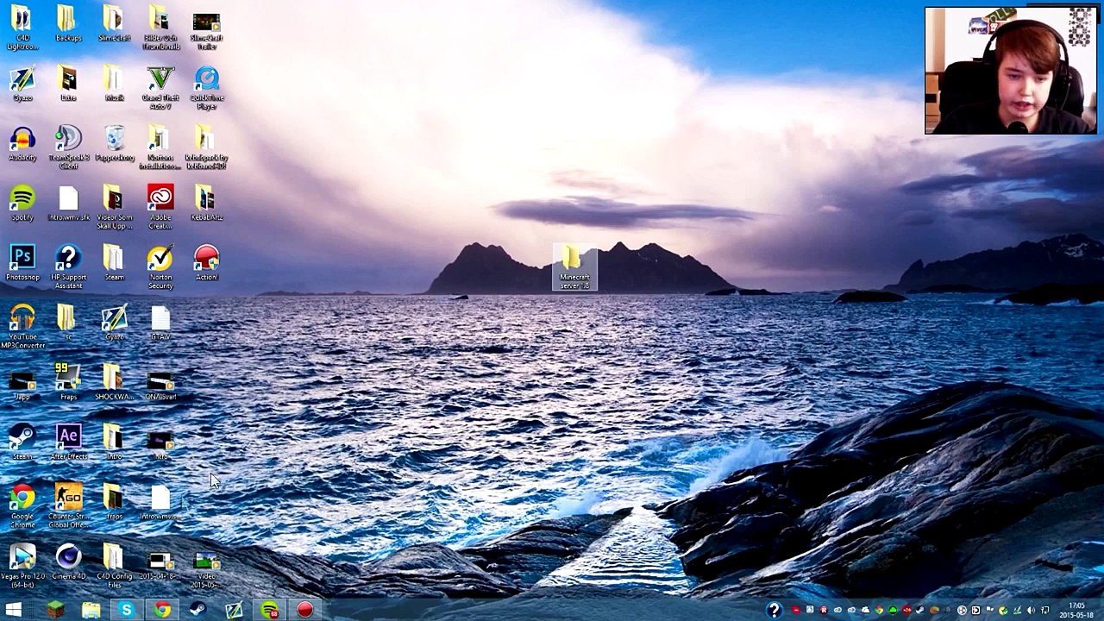This screenshot has height=621, width=1104.
Task: Select the Bilder Och Thumbnails folder
Action: coord(160,28)
